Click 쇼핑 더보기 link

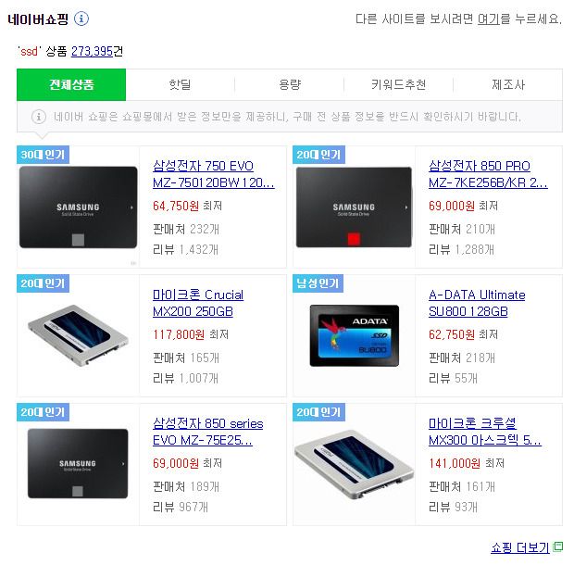[x=519, y=547]
